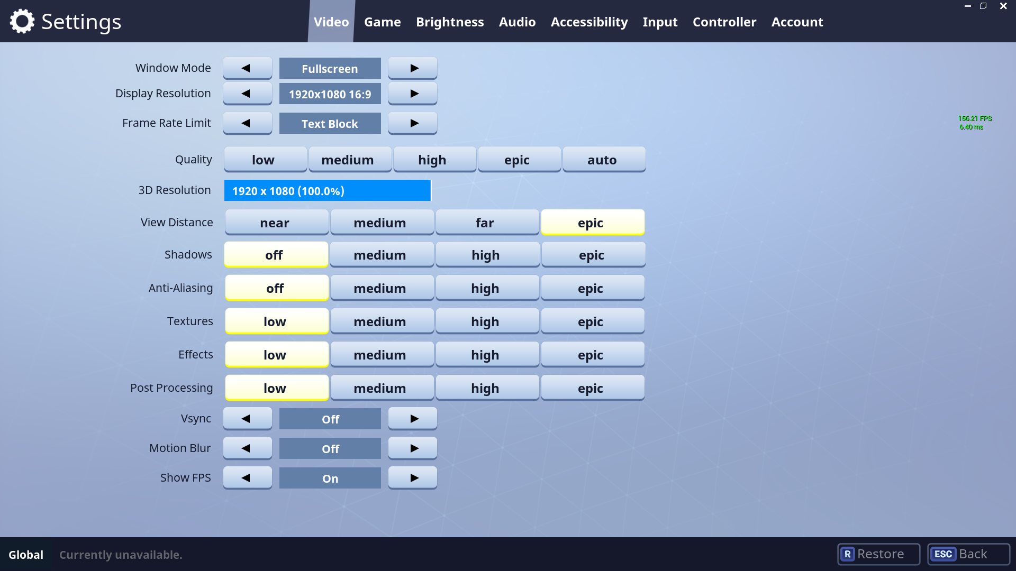This screenshot has width=1016, height=571.
Task: Open the 1920x1080 16:9 resolution selector
Action: click(330, 94)
